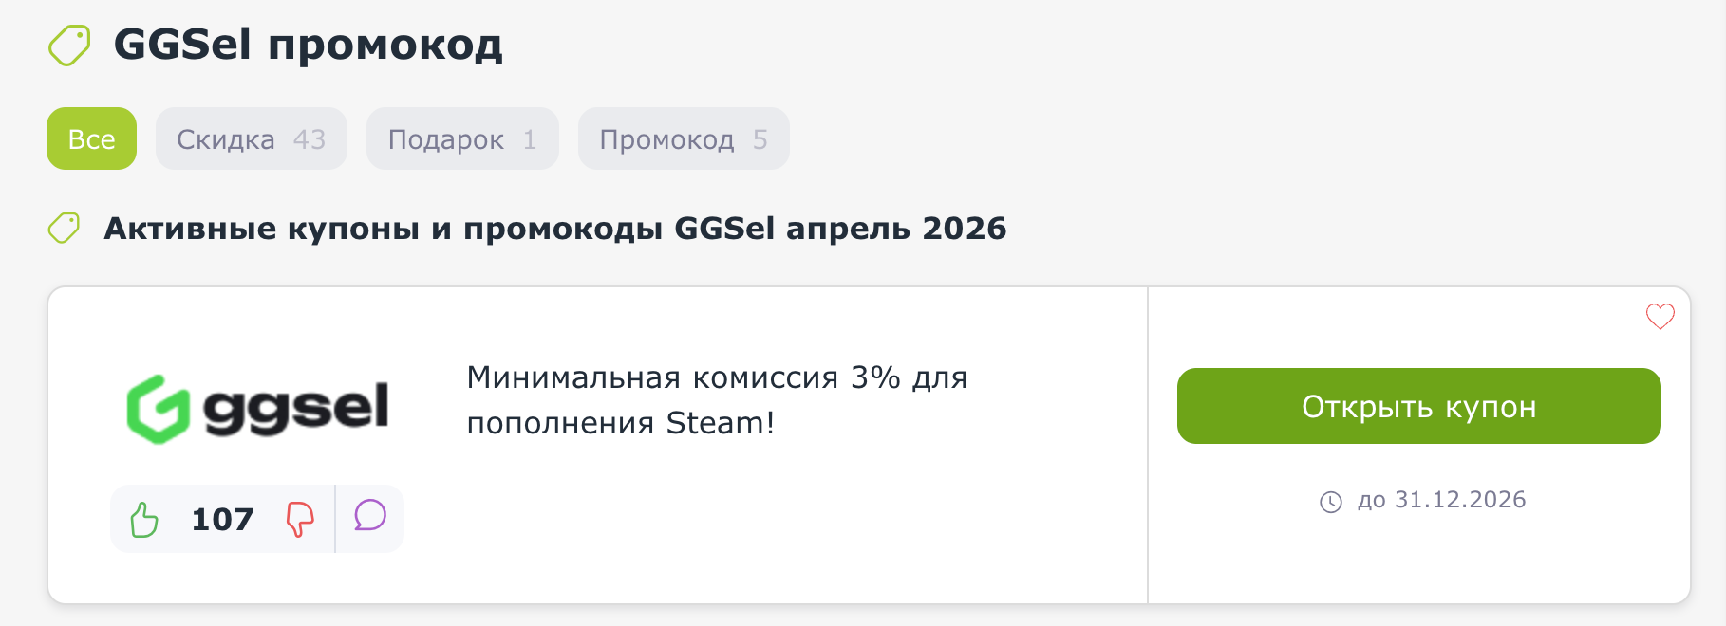This screenshot has width=1726, height=626.
Task: Click the Скидка counter showing 43
Action: click(313, 138)
